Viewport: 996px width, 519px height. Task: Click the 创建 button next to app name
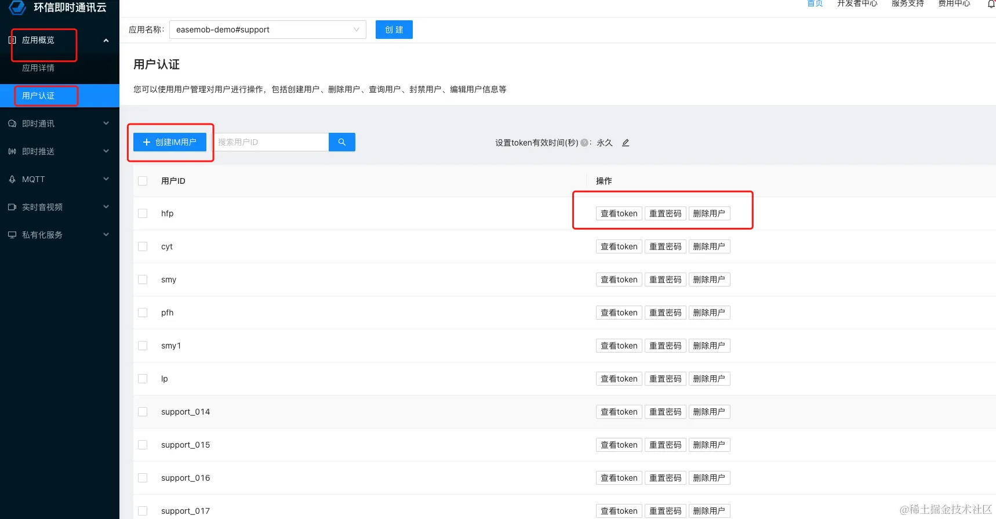click(394, 30)
